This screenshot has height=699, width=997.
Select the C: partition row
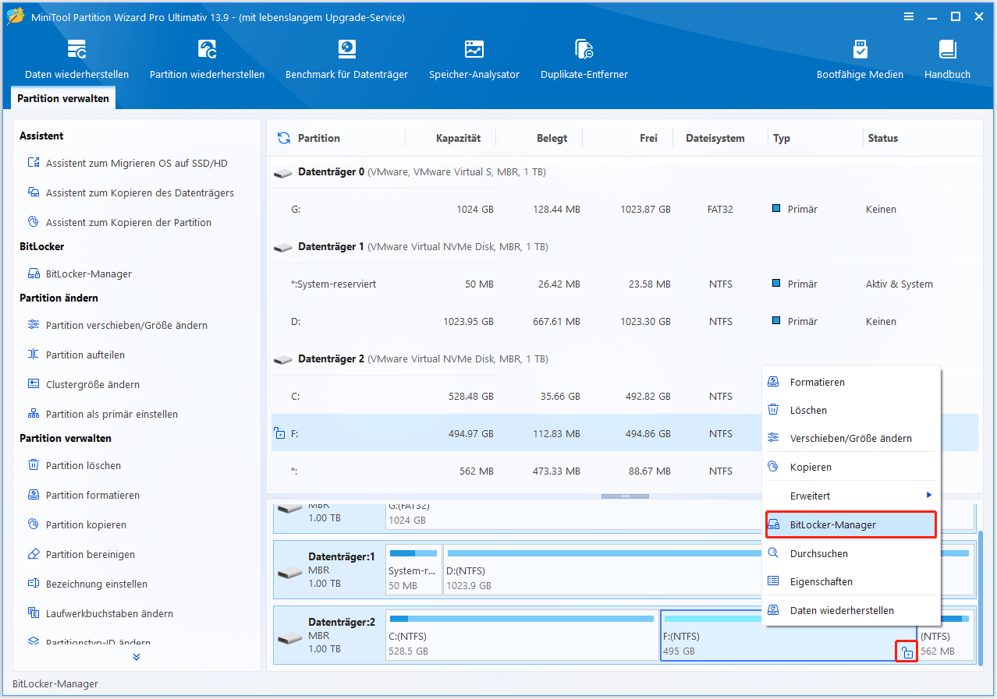(x=516, y=396)
